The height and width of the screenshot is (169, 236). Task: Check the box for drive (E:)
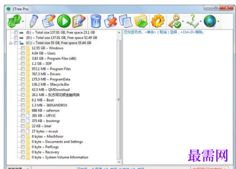16,32
